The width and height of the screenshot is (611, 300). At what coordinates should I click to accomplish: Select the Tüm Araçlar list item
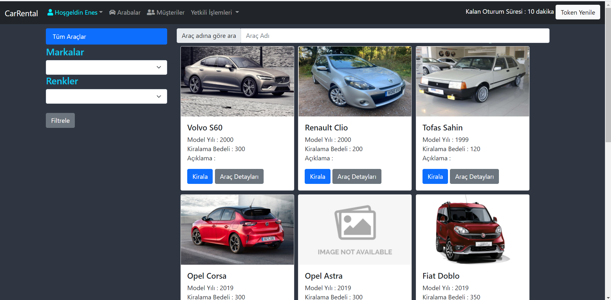pyautogui.click(x=106, y=37)
